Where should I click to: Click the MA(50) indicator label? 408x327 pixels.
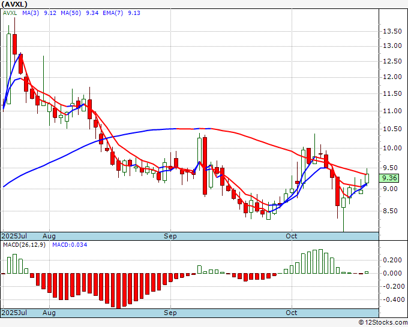click(71, 13)
